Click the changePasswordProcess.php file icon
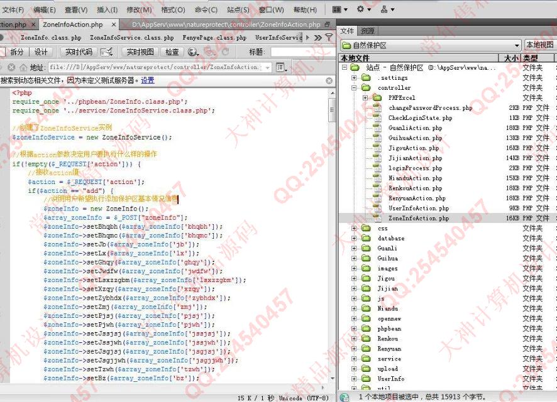The height and width of the screenshot is (402, 557). coord(377,107)
